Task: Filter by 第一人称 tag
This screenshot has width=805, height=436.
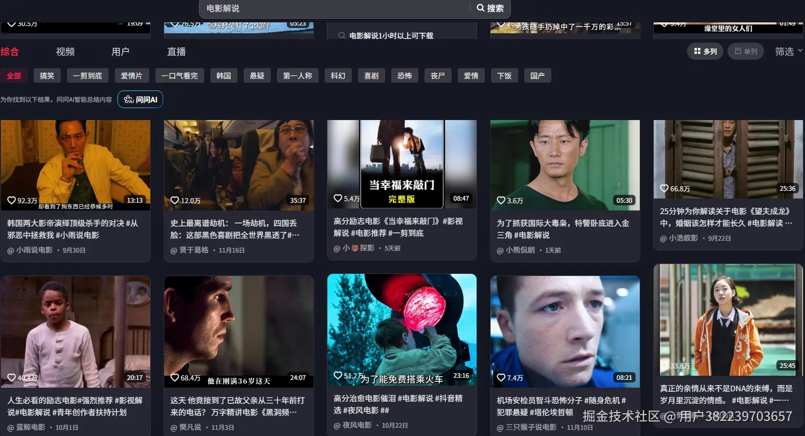Action: coord(298,75)
